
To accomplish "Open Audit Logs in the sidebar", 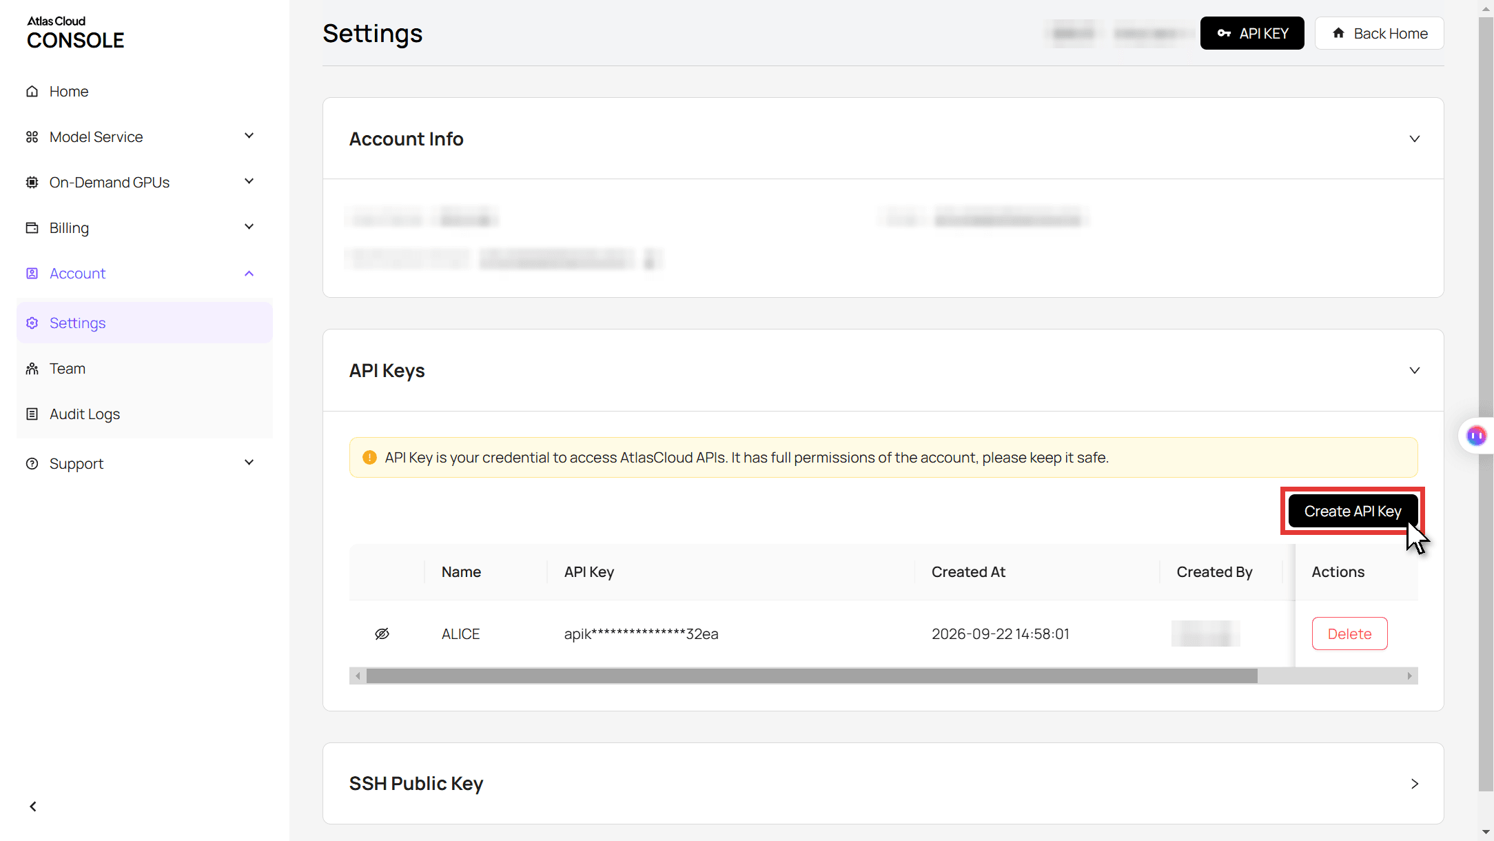I will (x=144, y=414).
